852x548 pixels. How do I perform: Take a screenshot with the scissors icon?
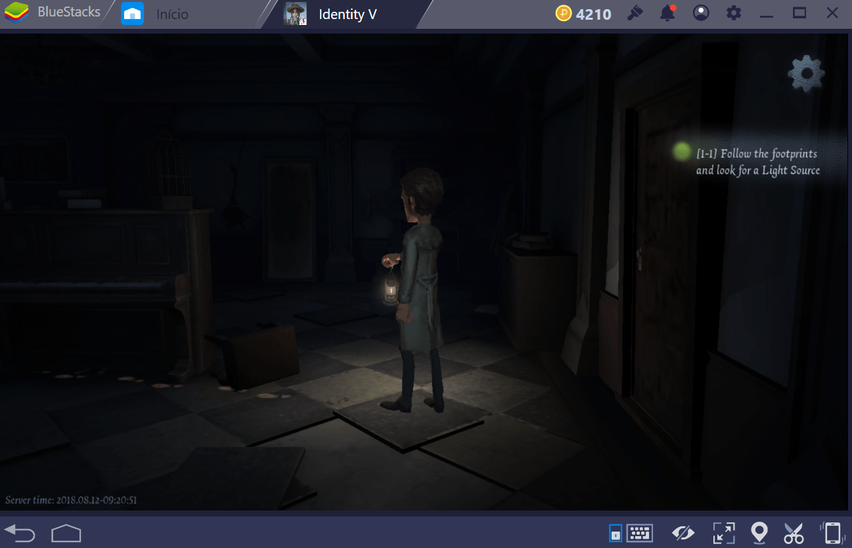(x=794, y=532)
